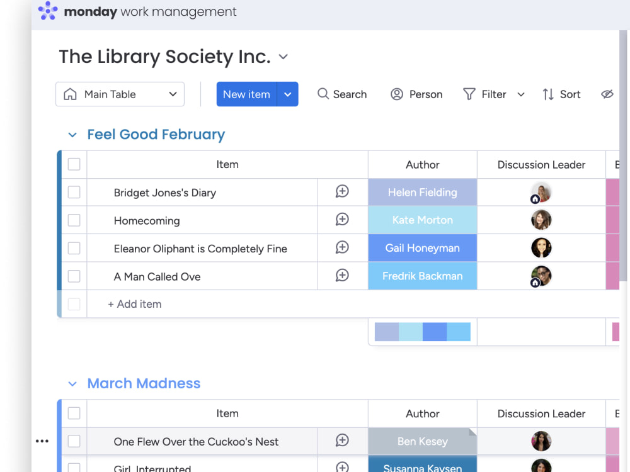Viewport: 630px width, 472px height.
Task: Click the Main Table home icon
Action: pos(71,94)
